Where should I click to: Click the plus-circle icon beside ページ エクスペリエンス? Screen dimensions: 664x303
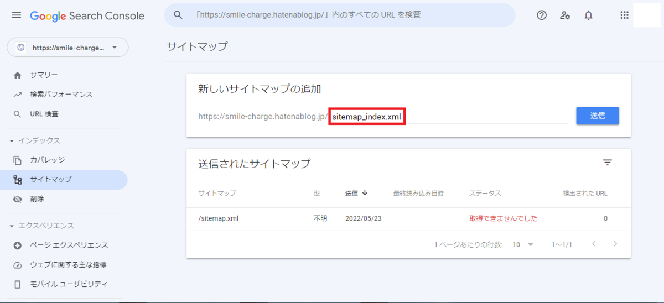click(x=18, y=245)
